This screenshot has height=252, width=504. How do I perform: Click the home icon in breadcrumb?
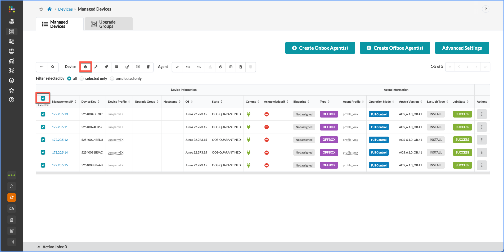[x=49, y=9]
